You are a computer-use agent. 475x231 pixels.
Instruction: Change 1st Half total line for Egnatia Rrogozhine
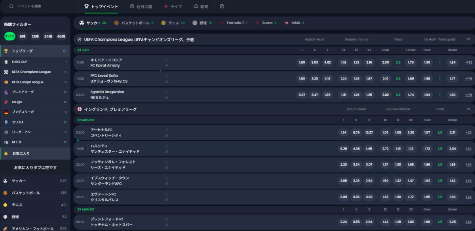[439, 95]
